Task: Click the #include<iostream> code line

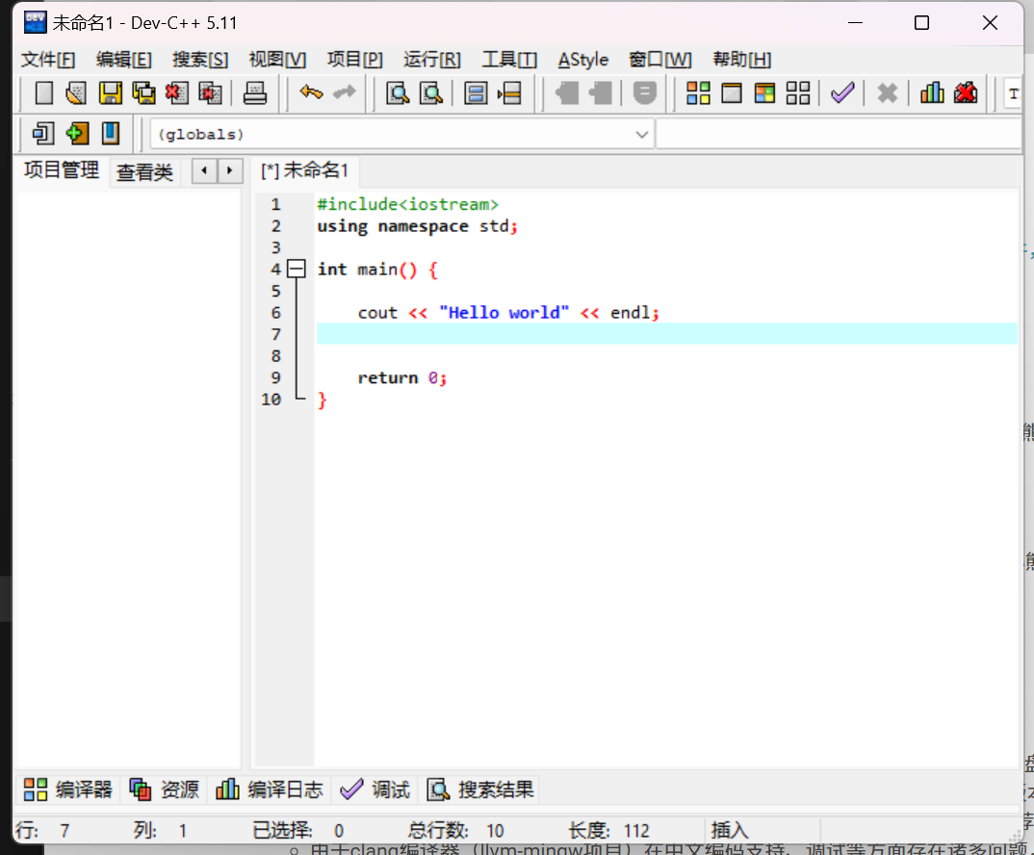Action: click(407, 204)
